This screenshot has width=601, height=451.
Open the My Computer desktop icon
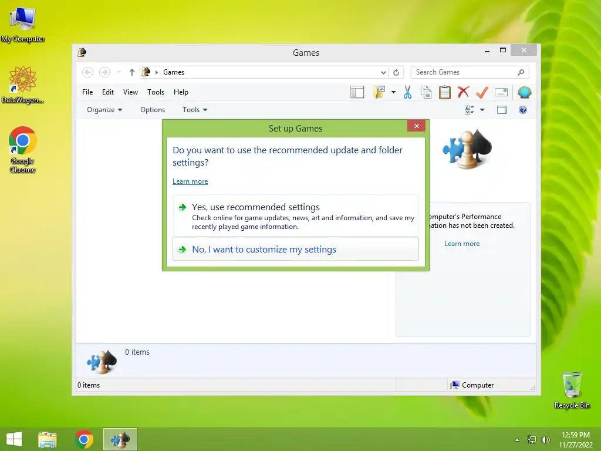click(x=23, y=25)
